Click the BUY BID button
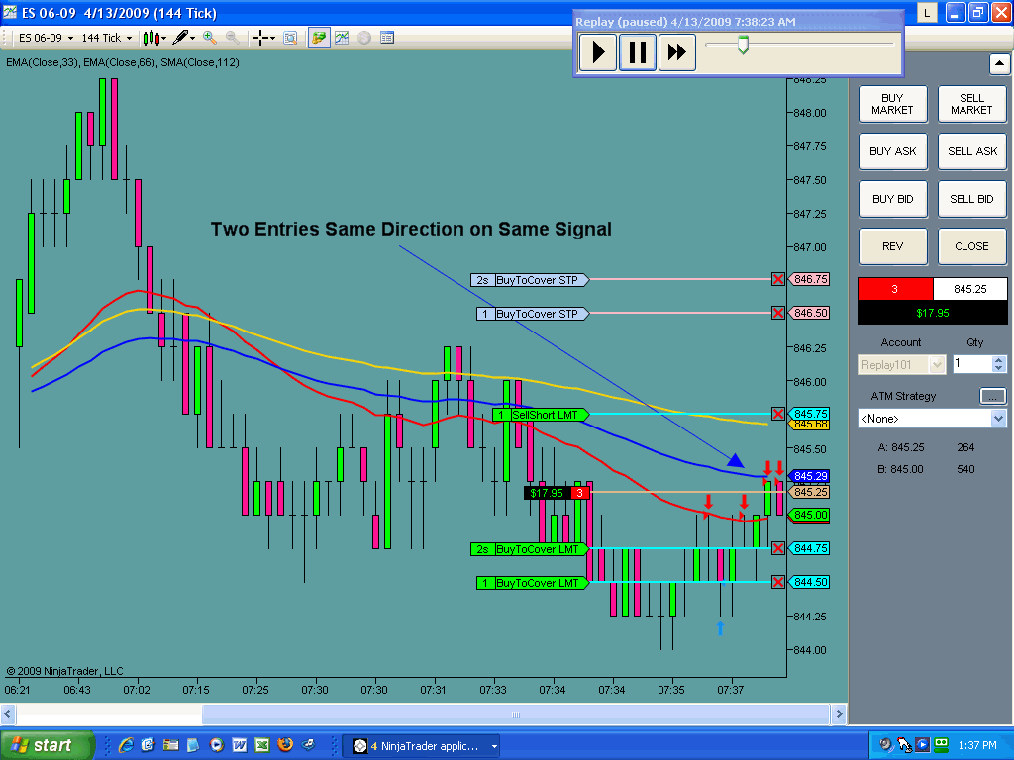1014x760 pixels. click(x=892, y=199)
